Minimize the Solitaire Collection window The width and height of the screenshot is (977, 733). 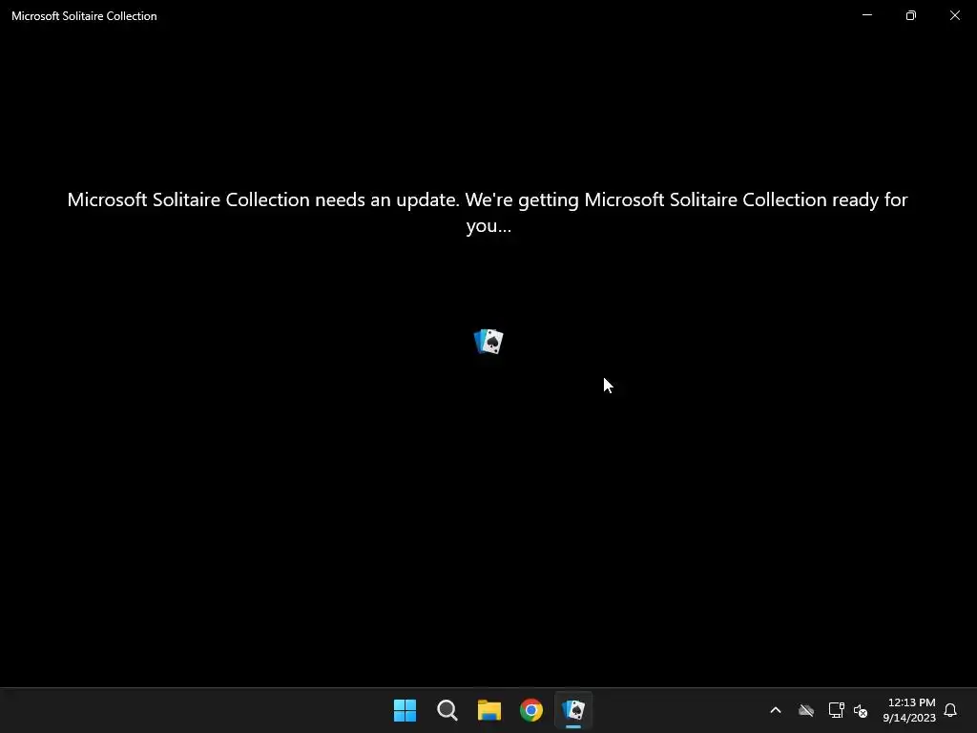pos(867,15)
